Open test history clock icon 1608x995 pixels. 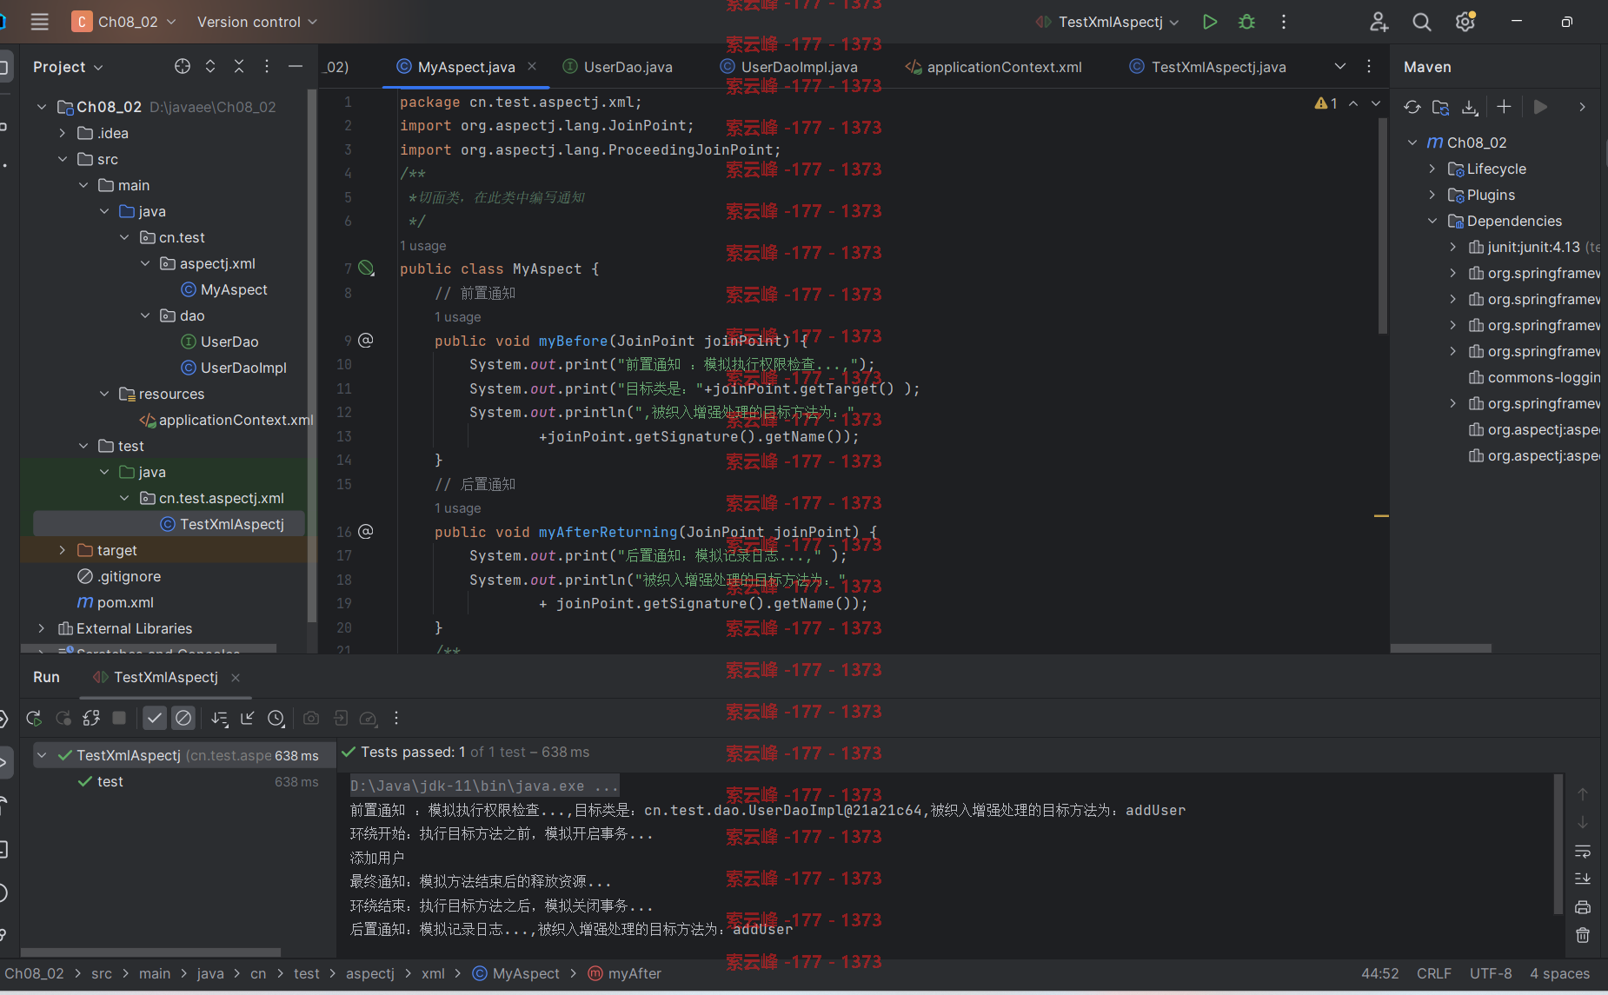(276, 718)
